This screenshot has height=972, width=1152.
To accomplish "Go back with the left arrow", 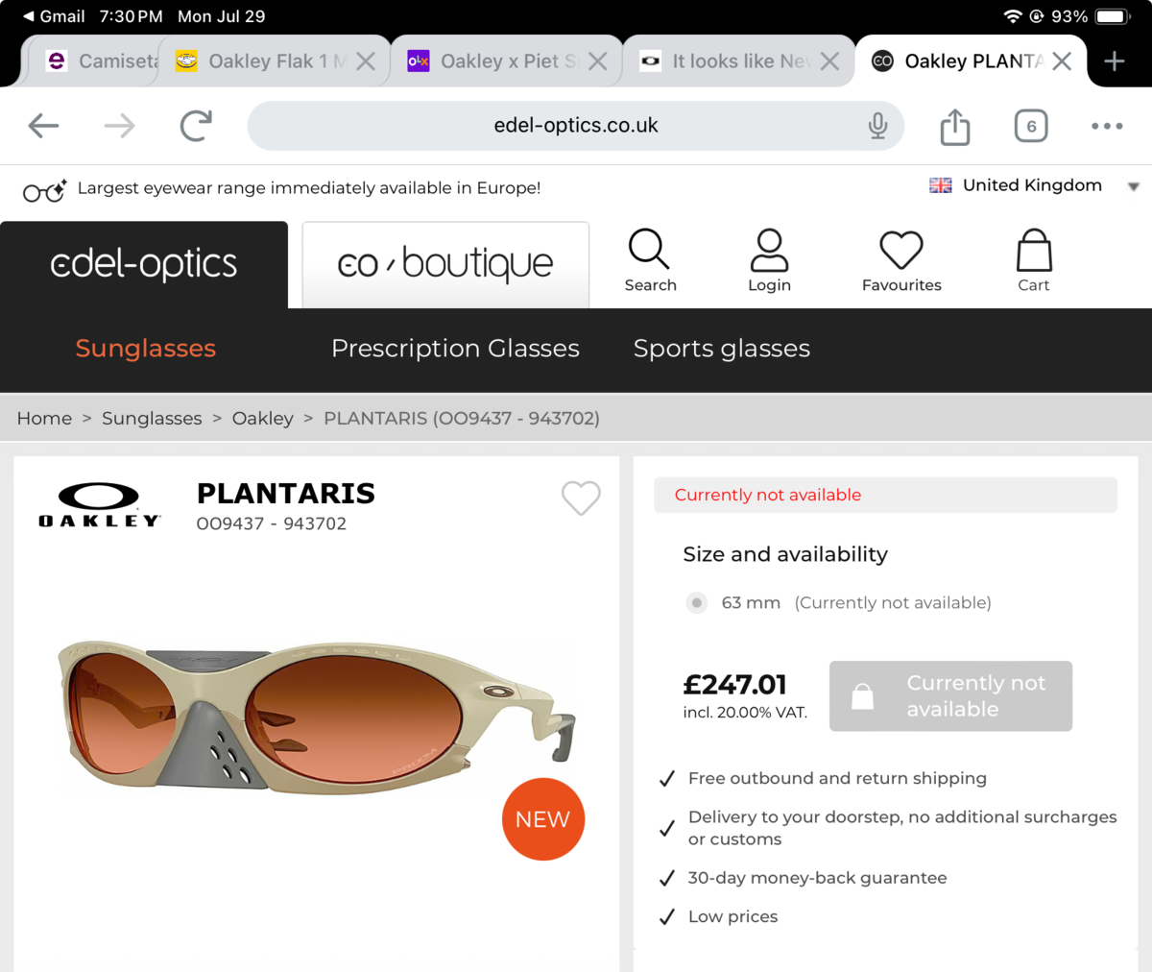I will point(44,126).
